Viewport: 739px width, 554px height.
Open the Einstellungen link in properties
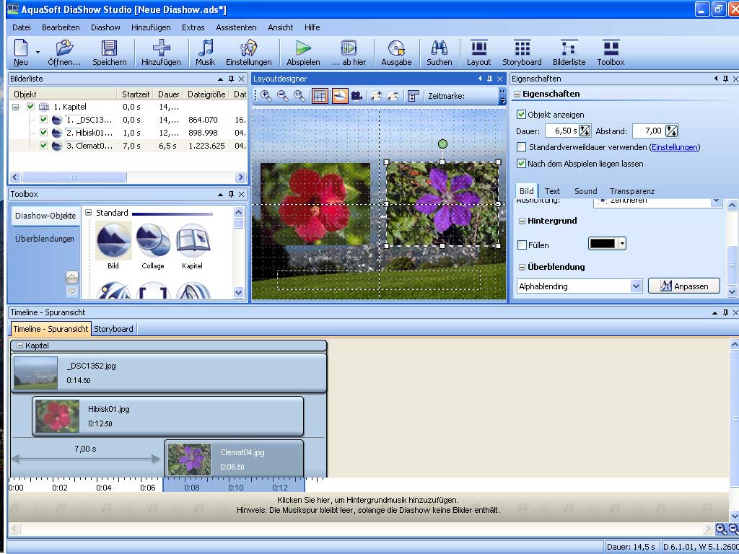675,147
